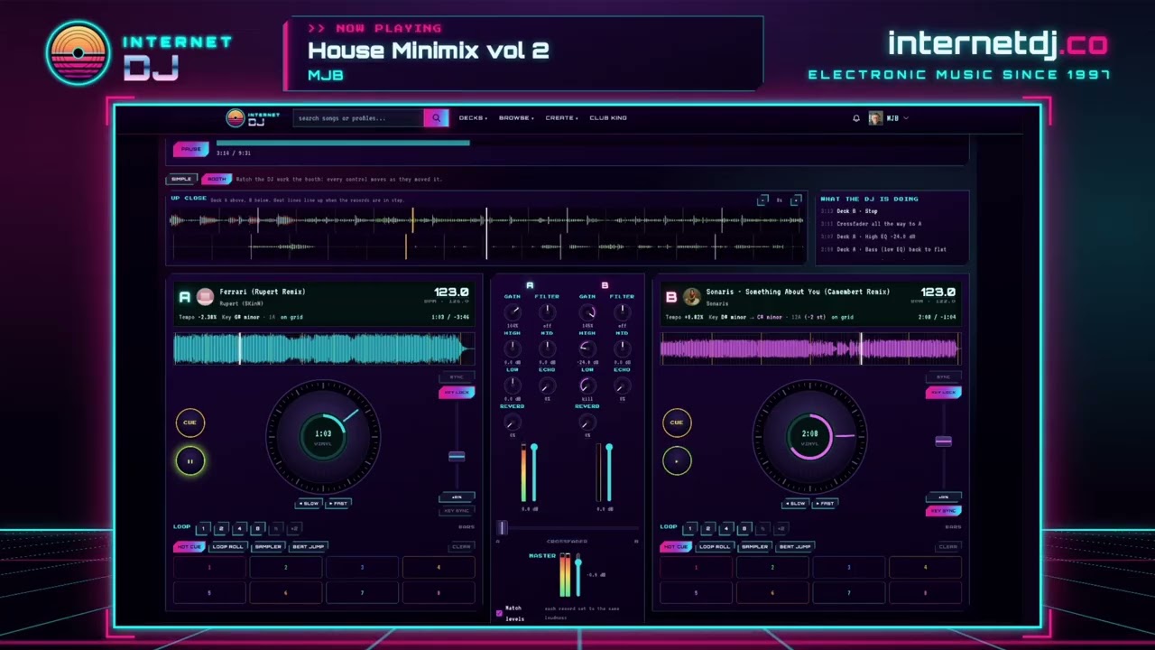This screenshot has width=1155, height=650.
Task: Click channel B ECHO knob
Action: point(622,385)
